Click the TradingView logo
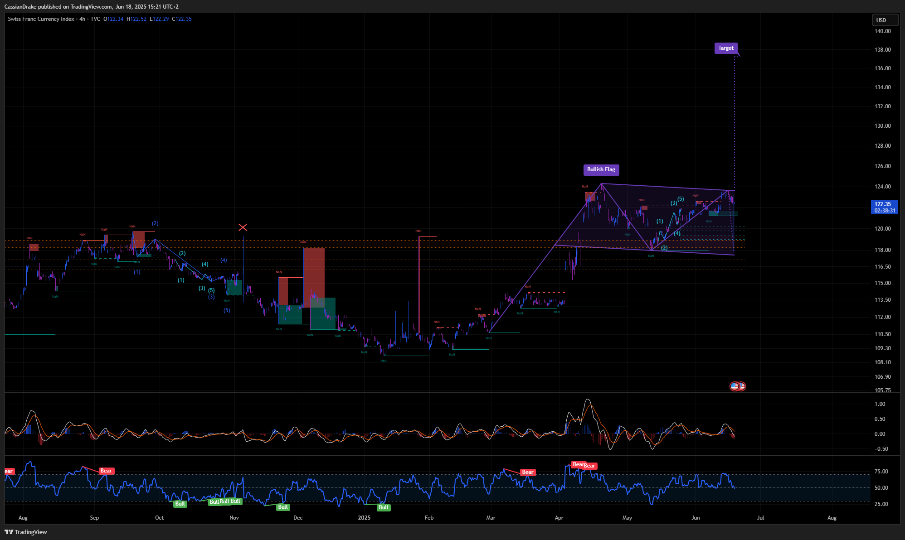905x540 pixels. (26, 532)
